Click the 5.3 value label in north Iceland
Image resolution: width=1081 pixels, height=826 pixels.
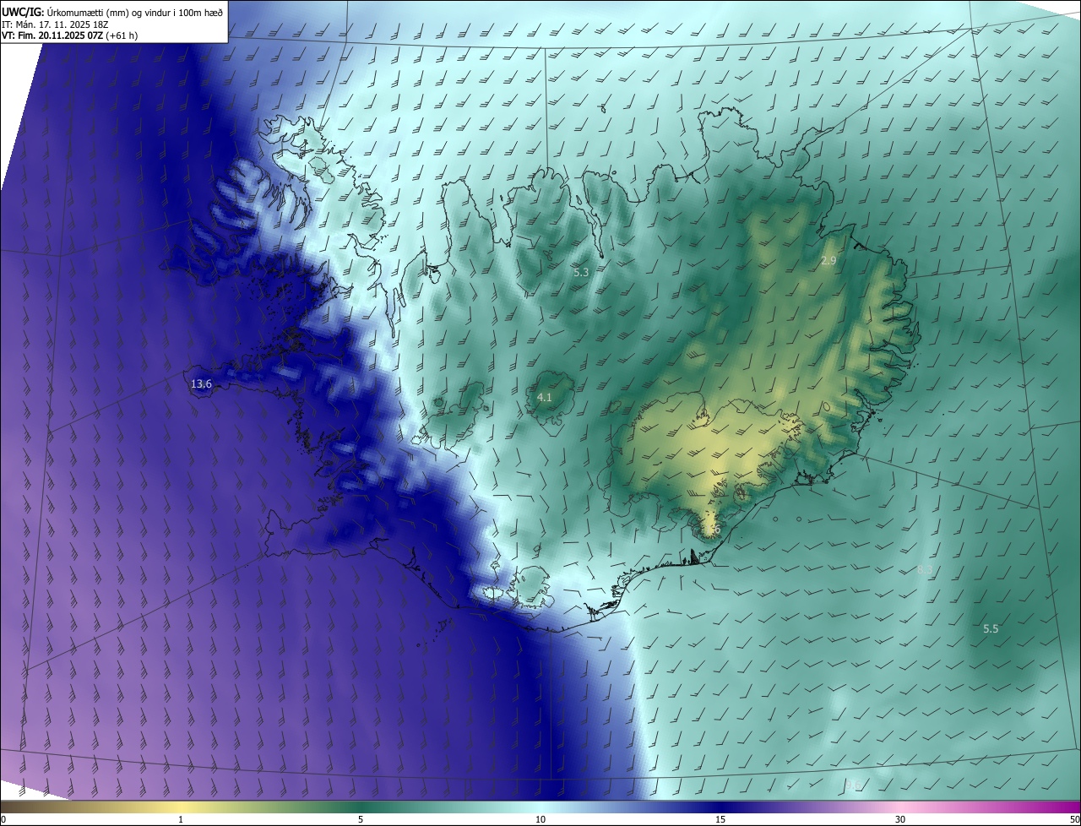pyautogui.click(x=581, y=272)
